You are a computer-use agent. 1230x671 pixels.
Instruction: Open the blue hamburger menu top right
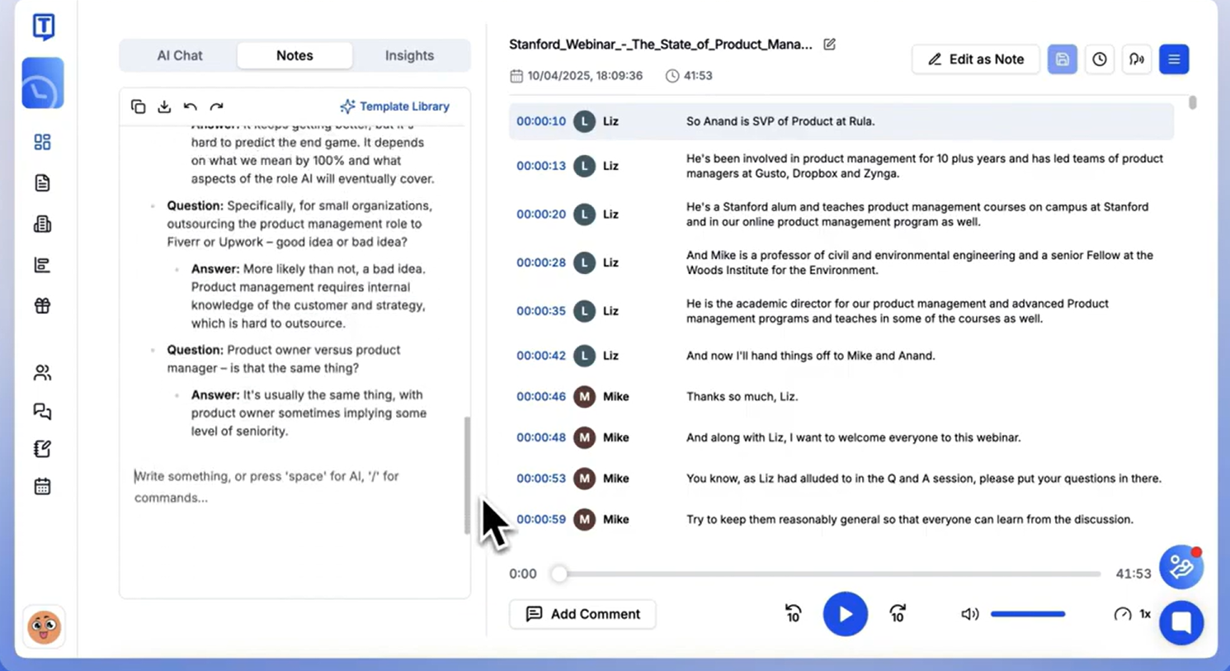click(1174, 59)
